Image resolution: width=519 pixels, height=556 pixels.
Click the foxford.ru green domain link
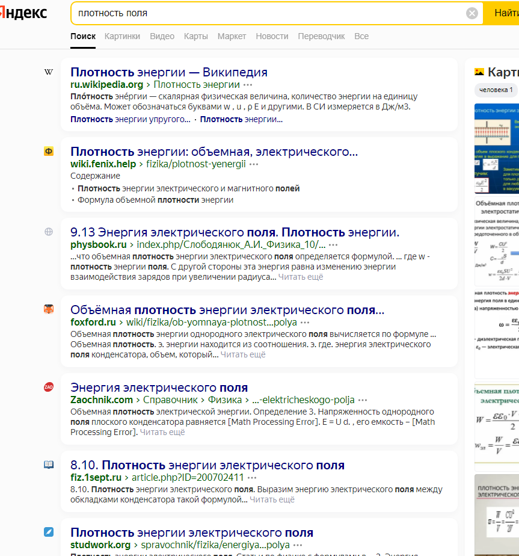tap(93, 323)
